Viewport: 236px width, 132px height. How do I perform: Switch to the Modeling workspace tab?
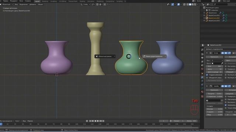[45, 1]
